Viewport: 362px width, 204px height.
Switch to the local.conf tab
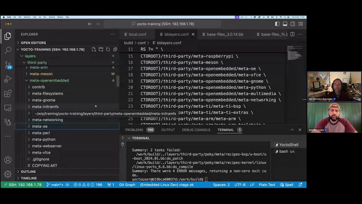point(137,34)
